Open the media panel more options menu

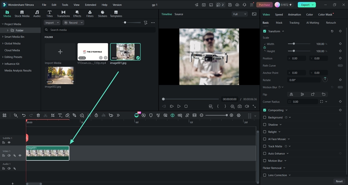tap(153, 23)
